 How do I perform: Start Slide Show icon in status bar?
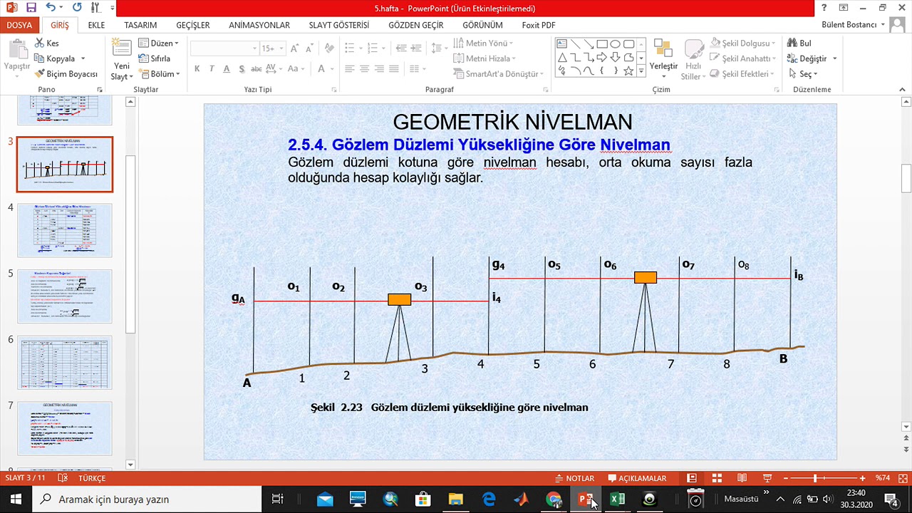coord(767,478)
